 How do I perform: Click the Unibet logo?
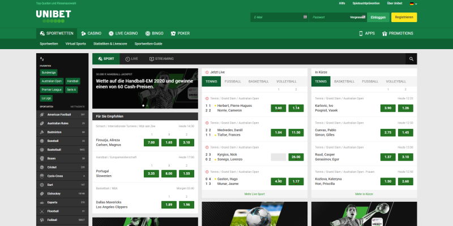coord(53,16)
